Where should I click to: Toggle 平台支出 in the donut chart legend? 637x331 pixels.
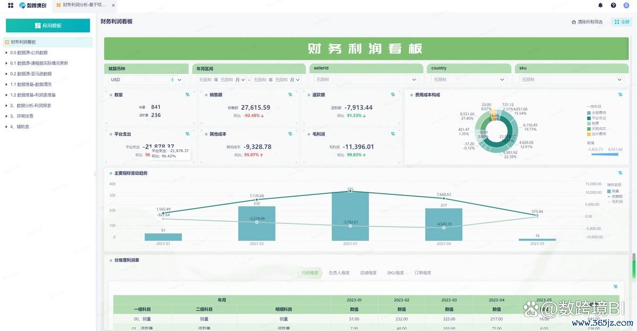(597, 118)
